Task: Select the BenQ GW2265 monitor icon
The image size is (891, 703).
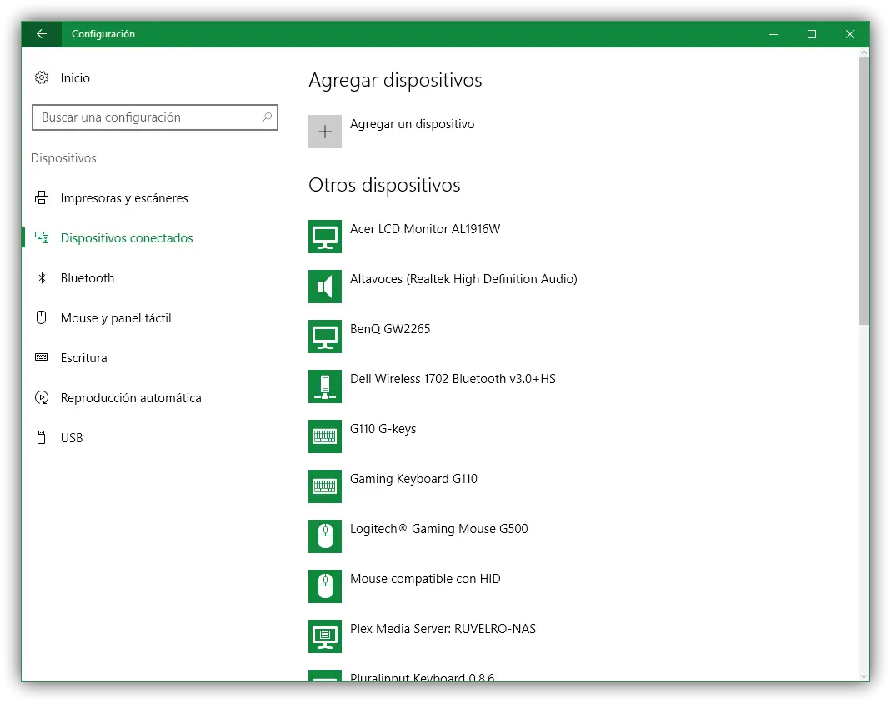Action: [x=325, y=337]
